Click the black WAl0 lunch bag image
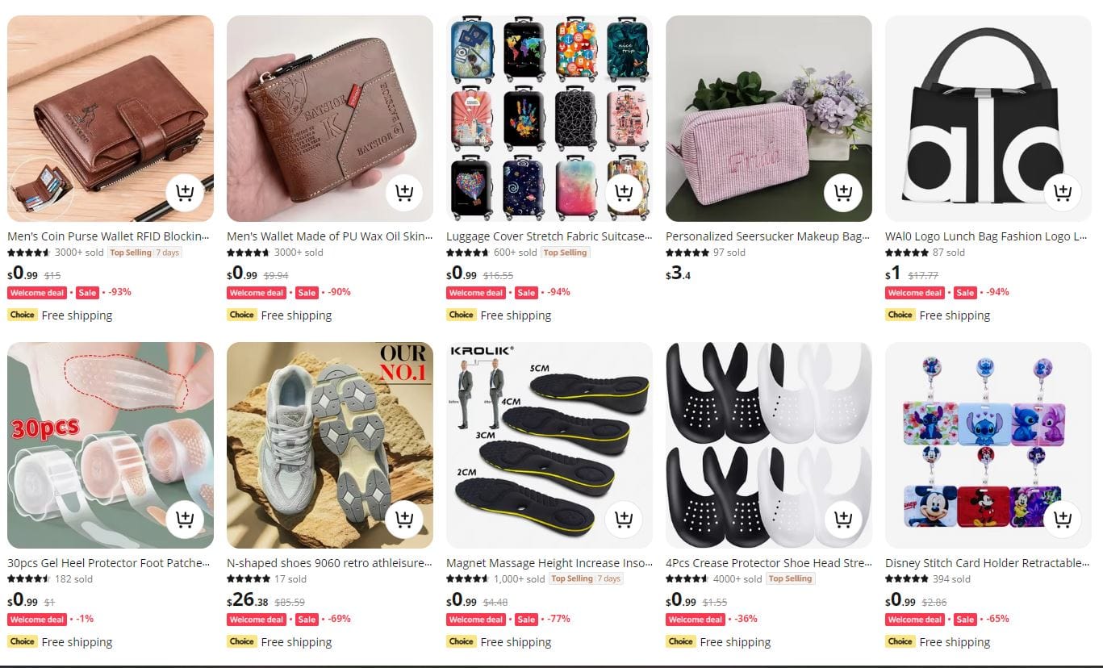The image size is (1103, 668). (988, 119)
